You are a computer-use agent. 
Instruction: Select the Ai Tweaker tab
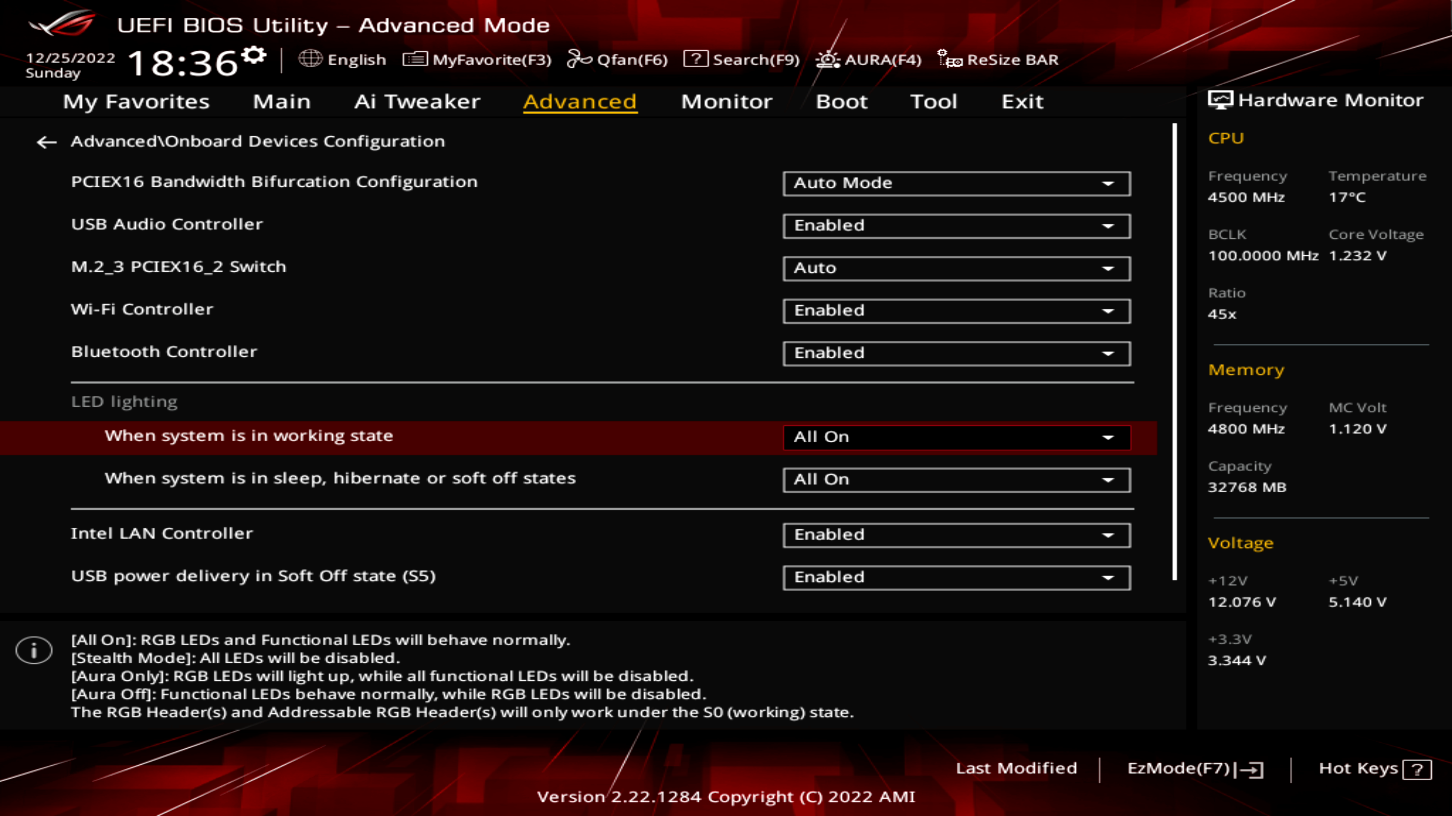(416, 100)
